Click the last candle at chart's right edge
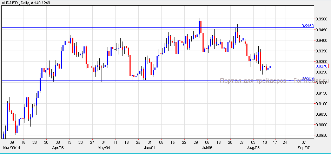331x154 pixels. tap(270, 67)
